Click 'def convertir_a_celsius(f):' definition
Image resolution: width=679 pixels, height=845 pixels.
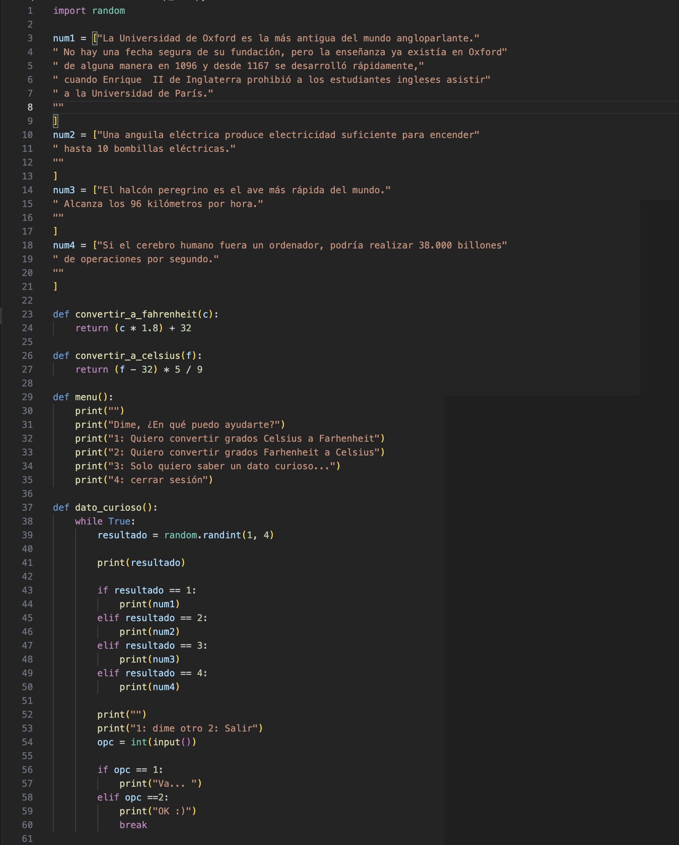127,356
